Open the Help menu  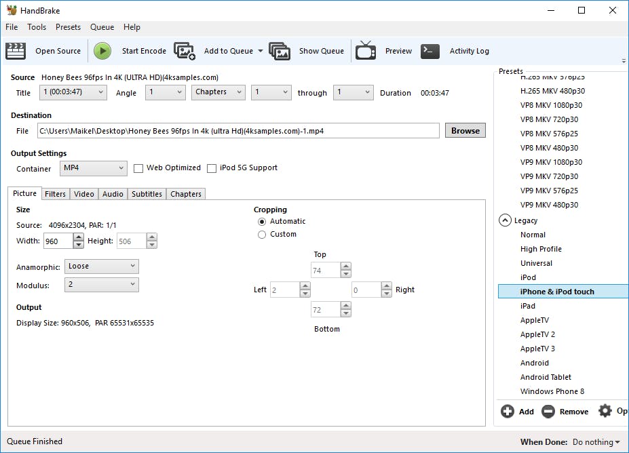click(132, 27)
